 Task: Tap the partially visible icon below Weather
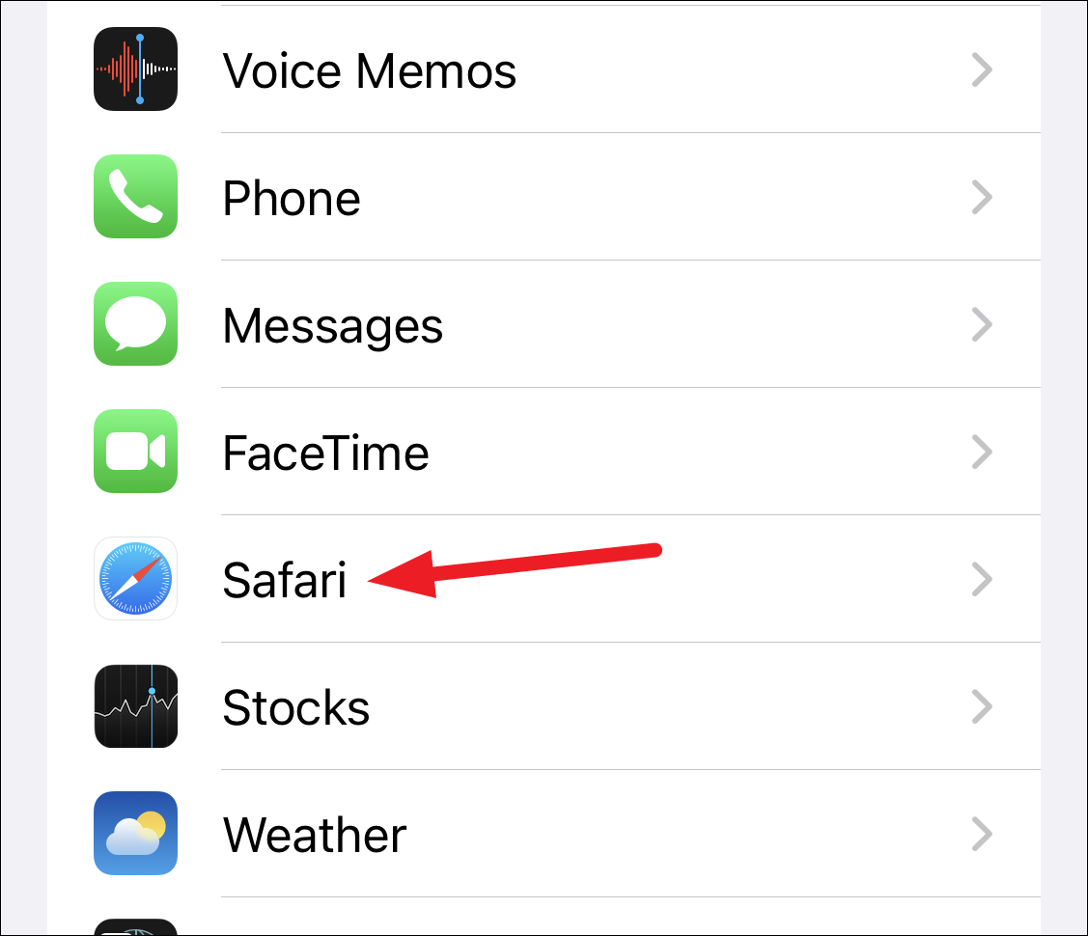(135, 927)
